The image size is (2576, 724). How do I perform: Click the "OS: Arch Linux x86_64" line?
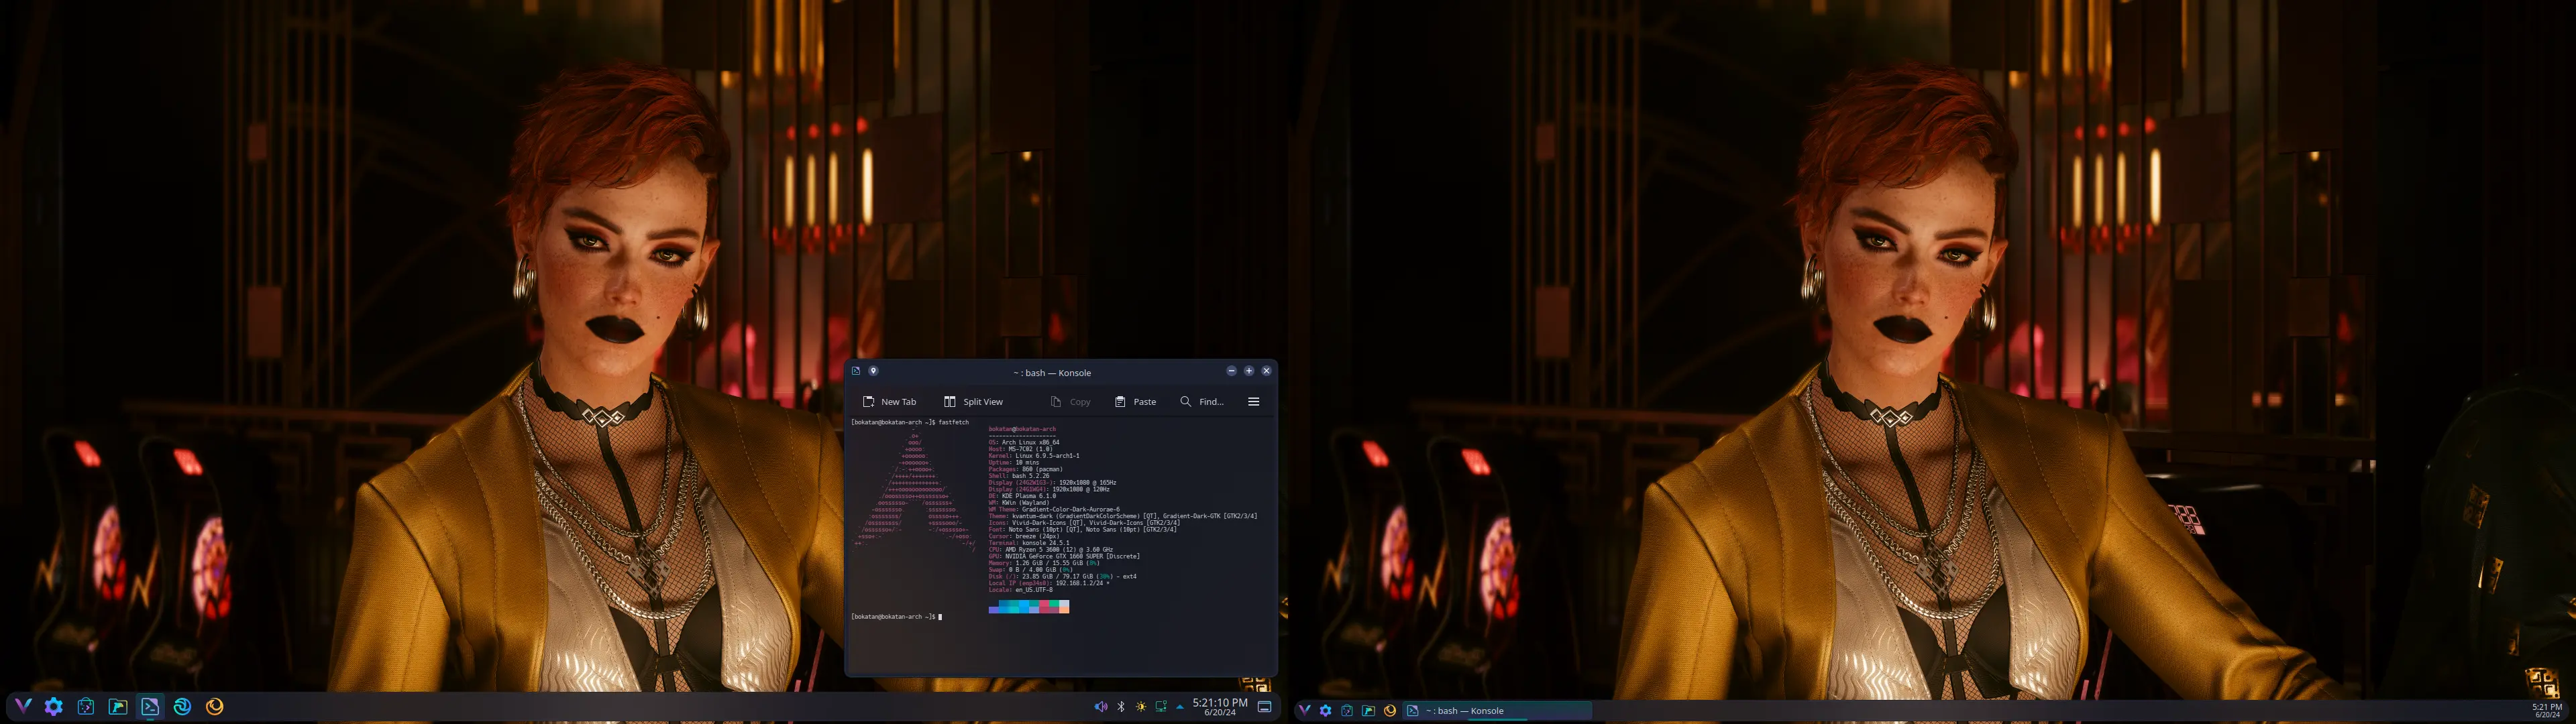coord(1024,442)
